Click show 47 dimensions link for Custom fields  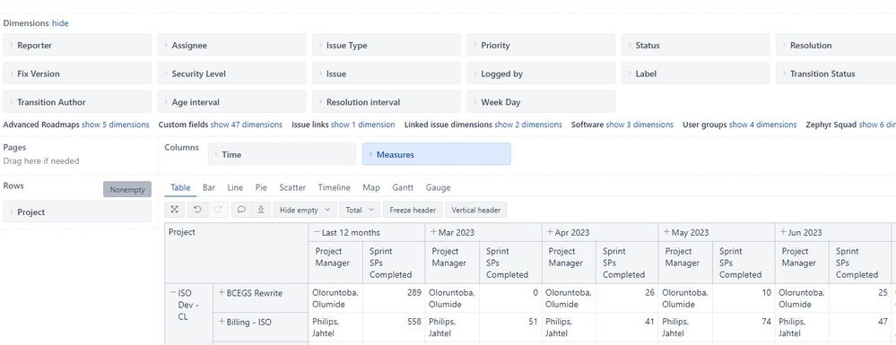(x=247, y=125)
